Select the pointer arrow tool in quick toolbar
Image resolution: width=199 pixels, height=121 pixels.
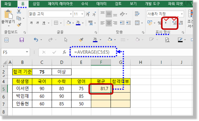(66, 40)
